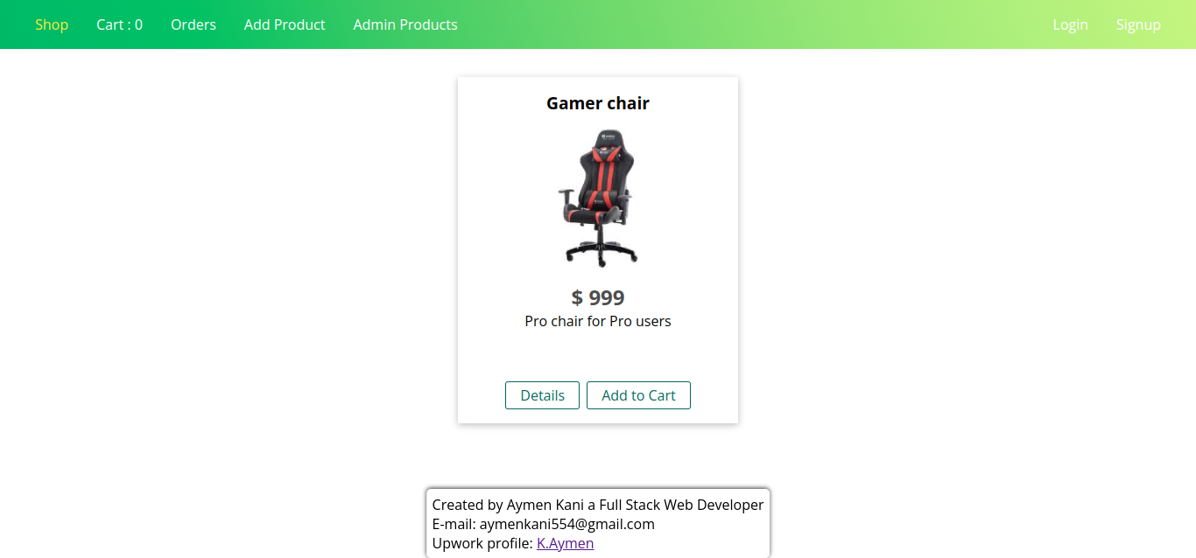This screenshot has width=1196, height=558.
Task: Click the Pro chair for Pro users description
Action: 598,321
